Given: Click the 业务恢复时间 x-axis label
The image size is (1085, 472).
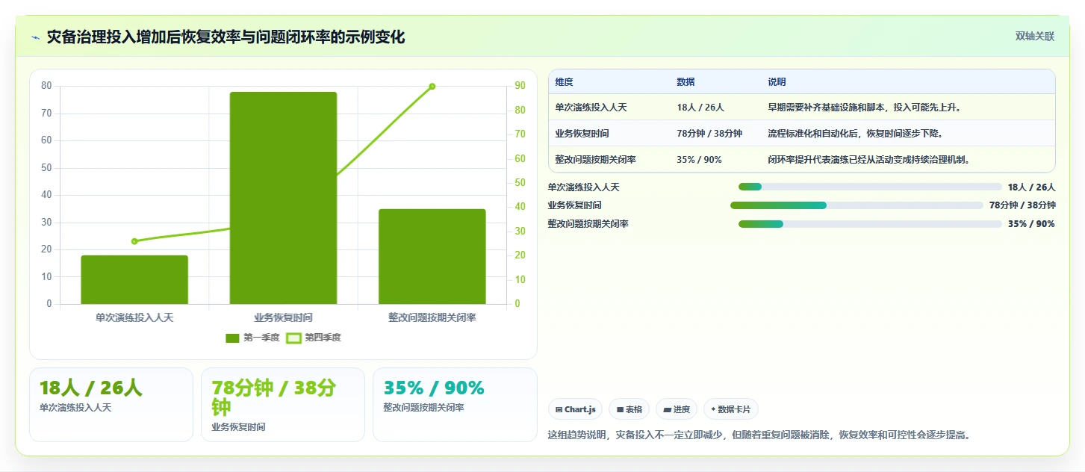Looking at the screenshot, I should click(x=283, y=317).
